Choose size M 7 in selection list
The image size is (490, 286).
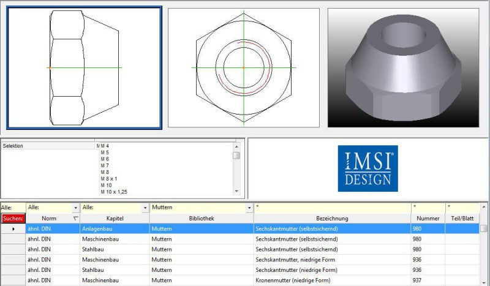105,166
